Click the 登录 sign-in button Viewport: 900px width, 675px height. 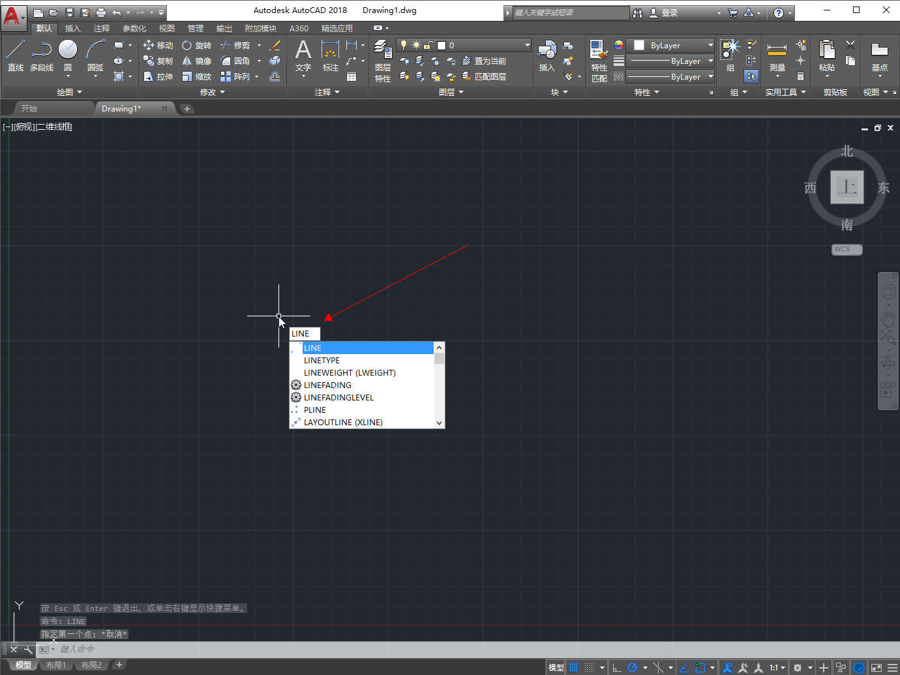pyautogui.click(x=664, y=12)
